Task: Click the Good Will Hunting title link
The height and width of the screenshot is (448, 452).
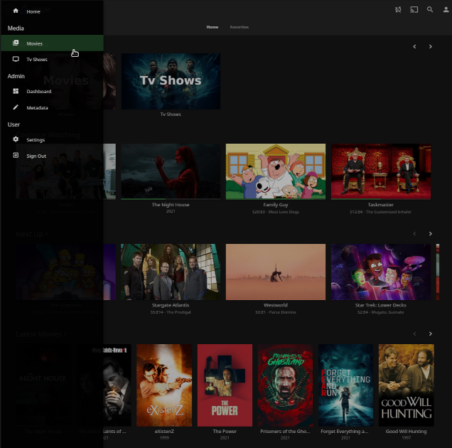Action: pyautogui.click(x=404, y=432)
